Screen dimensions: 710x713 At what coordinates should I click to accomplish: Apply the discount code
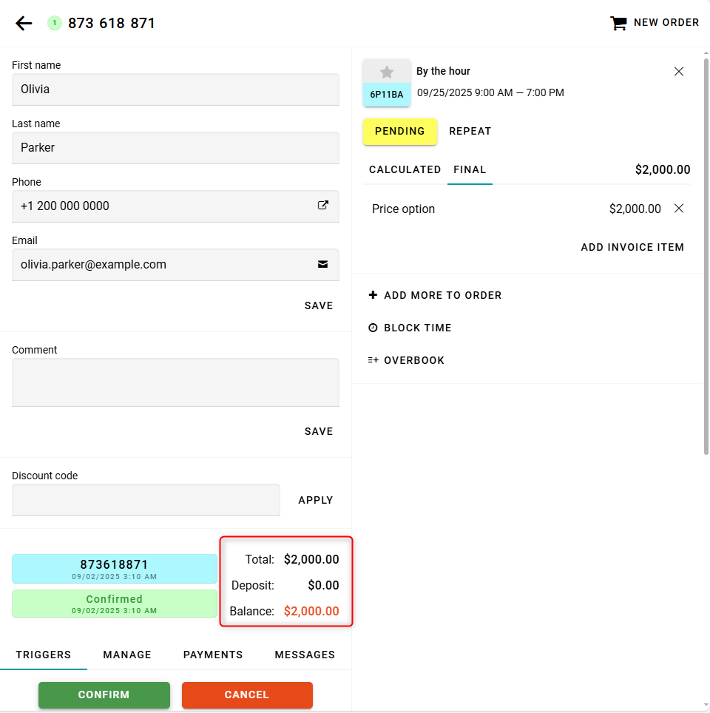click(x=316, y=500)
